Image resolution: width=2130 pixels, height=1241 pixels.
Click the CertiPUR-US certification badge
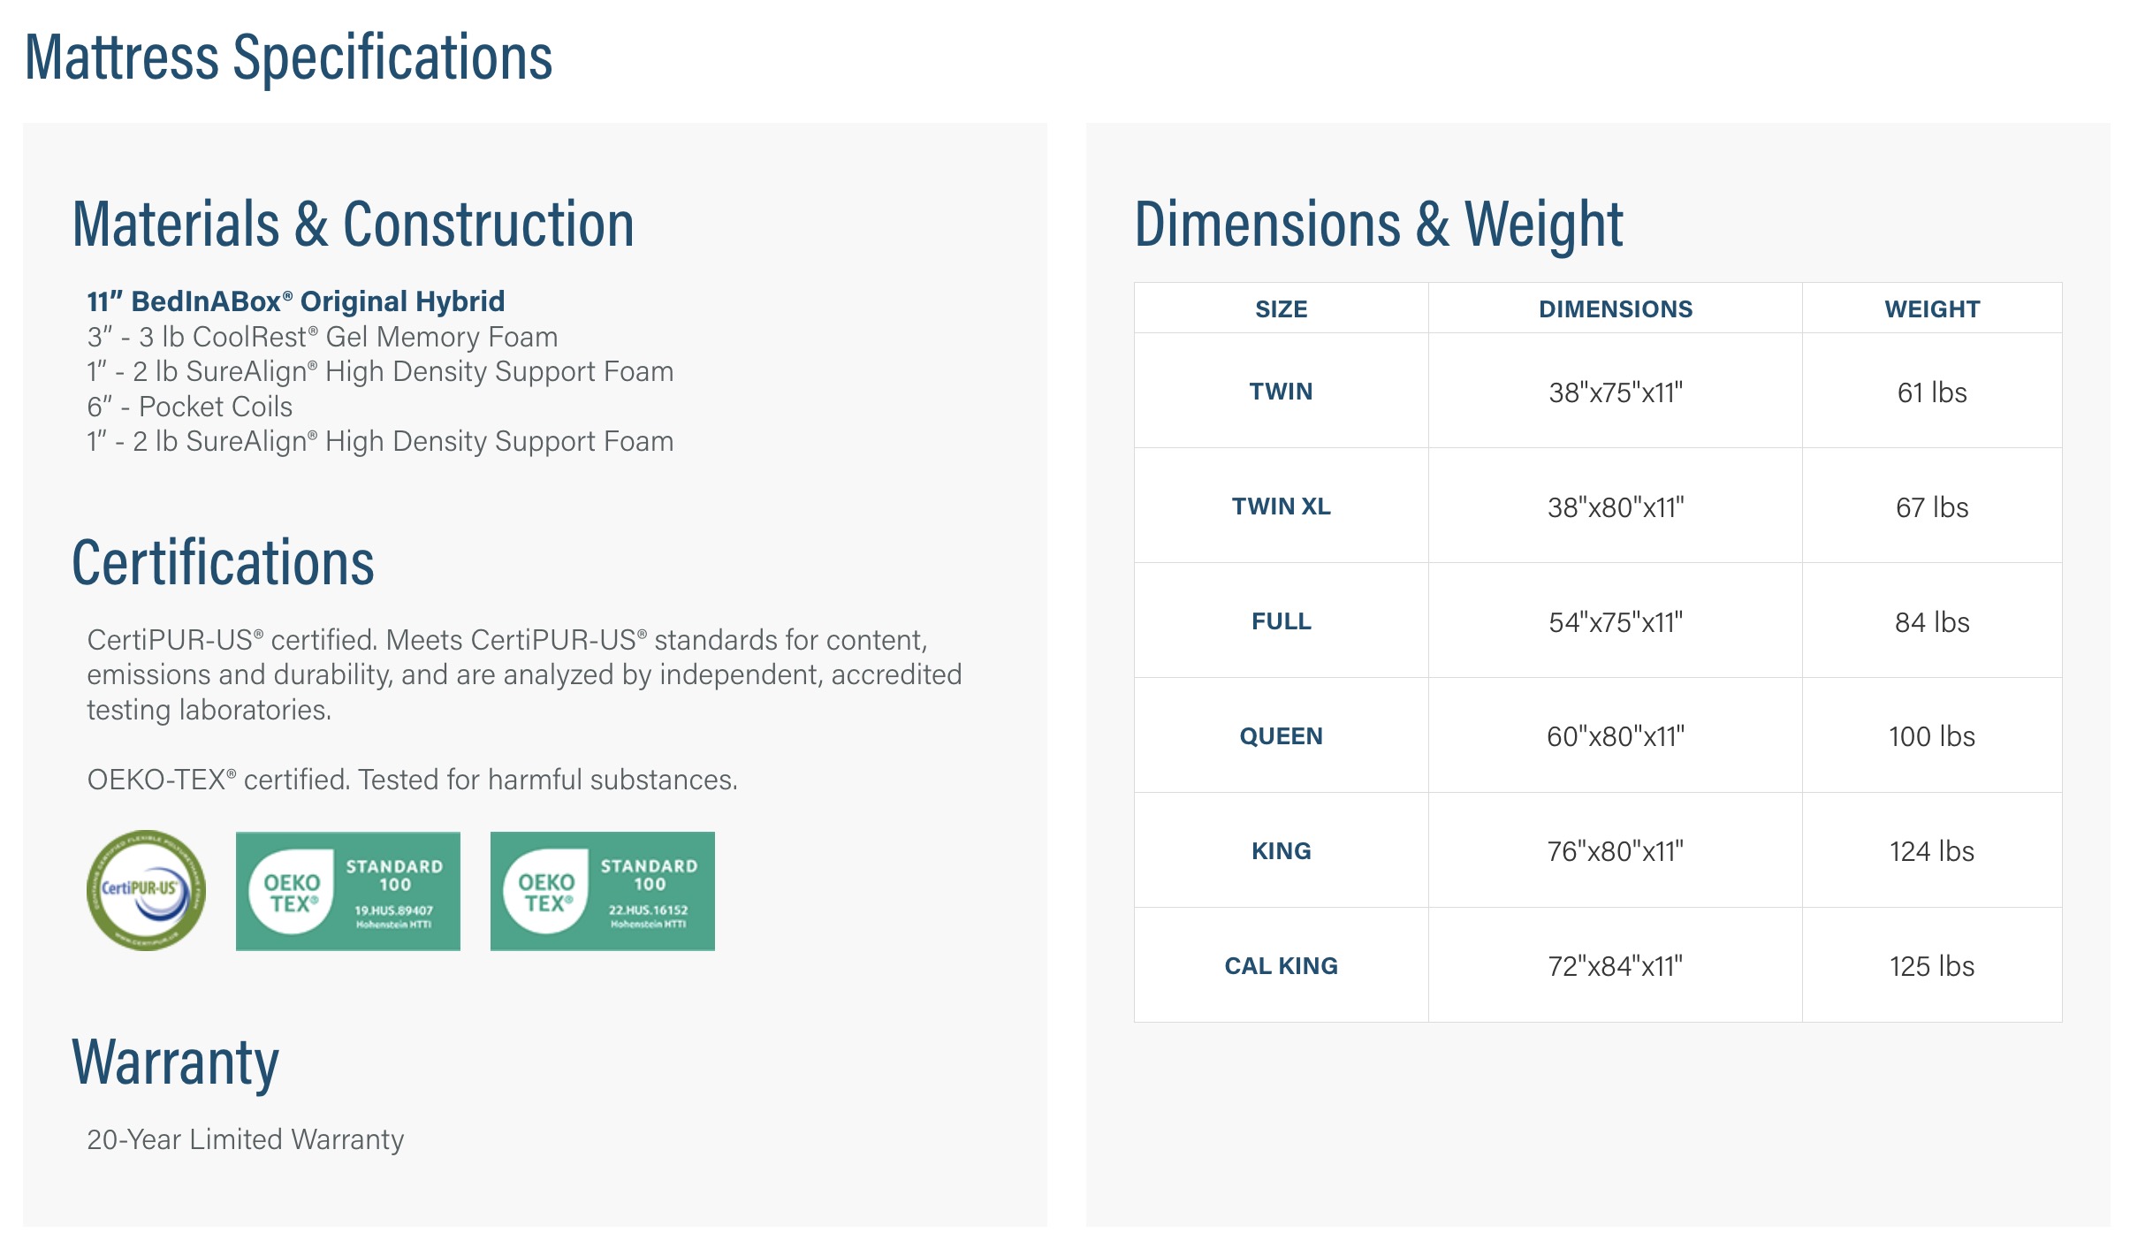click(x=146, y=890)
